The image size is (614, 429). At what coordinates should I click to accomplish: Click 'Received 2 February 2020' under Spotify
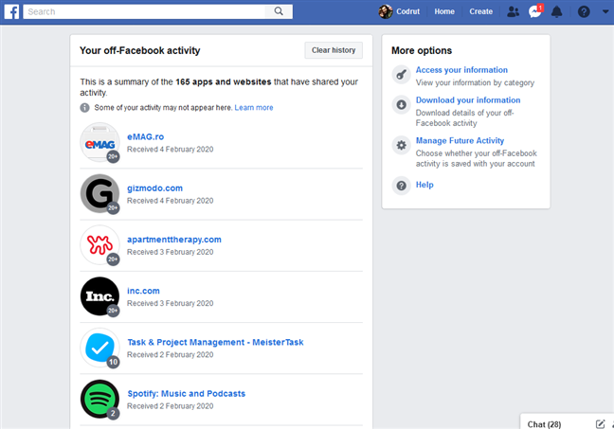tap(170, 406)
